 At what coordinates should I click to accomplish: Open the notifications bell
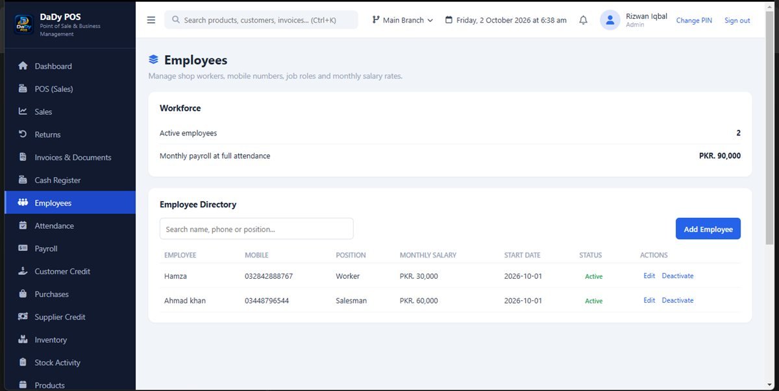tap(583, 20)
